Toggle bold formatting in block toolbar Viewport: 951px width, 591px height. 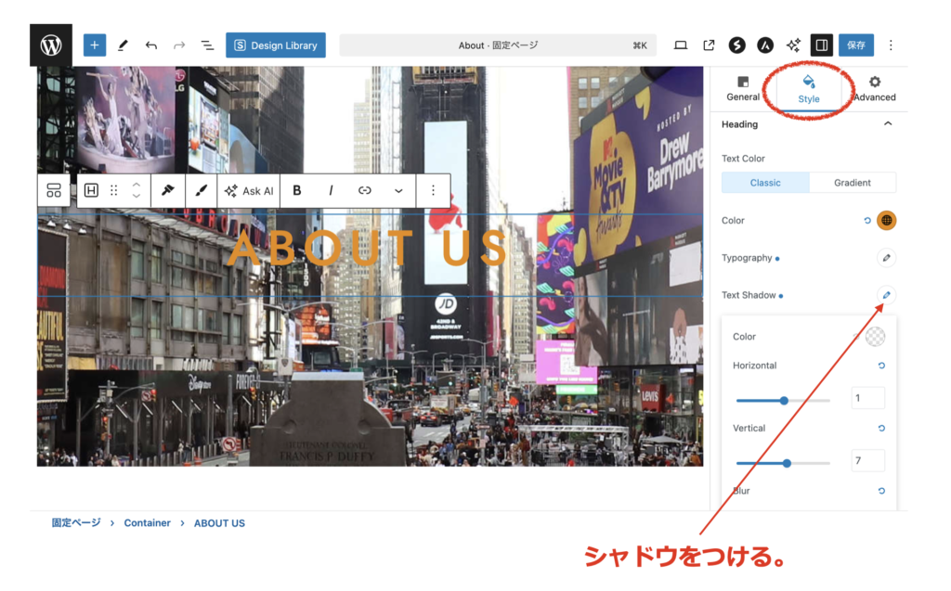pos(297,190)
